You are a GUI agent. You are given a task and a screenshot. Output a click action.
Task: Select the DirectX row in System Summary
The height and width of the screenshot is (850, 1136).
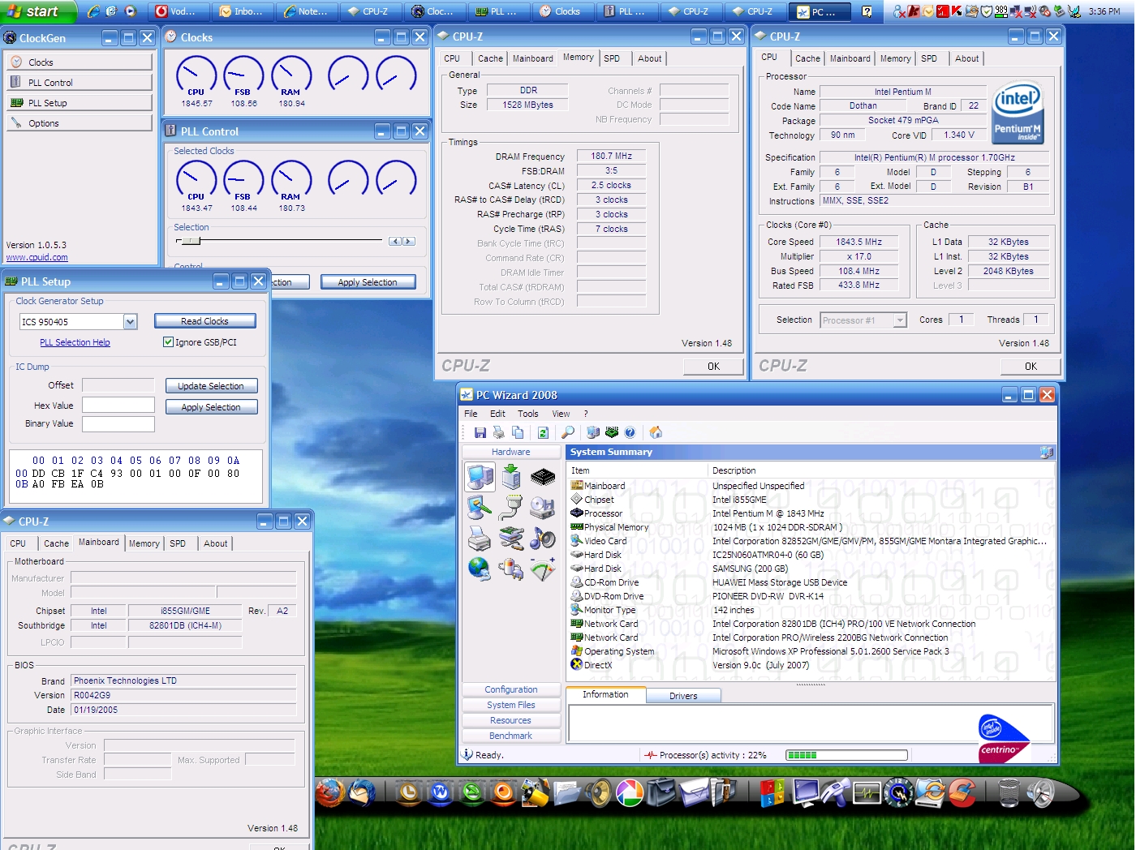(811, 665)
